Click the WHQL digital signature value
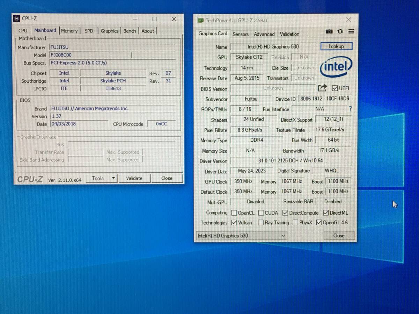This screenshot has width=419, height=314. 332,171
